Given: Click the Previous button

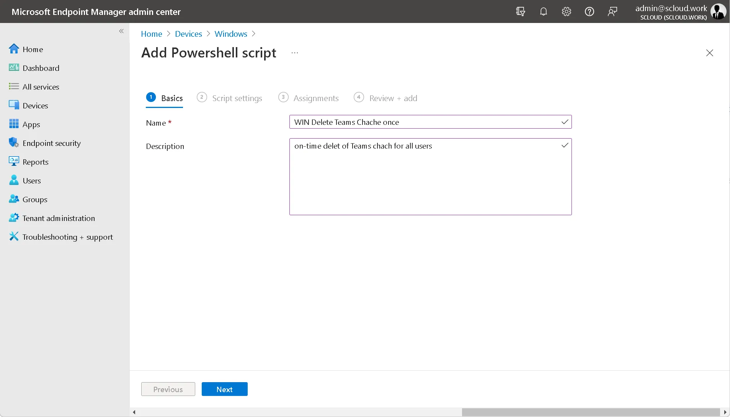Looking at the screenshot, I should pyautogui.click(x=168, y=389).
